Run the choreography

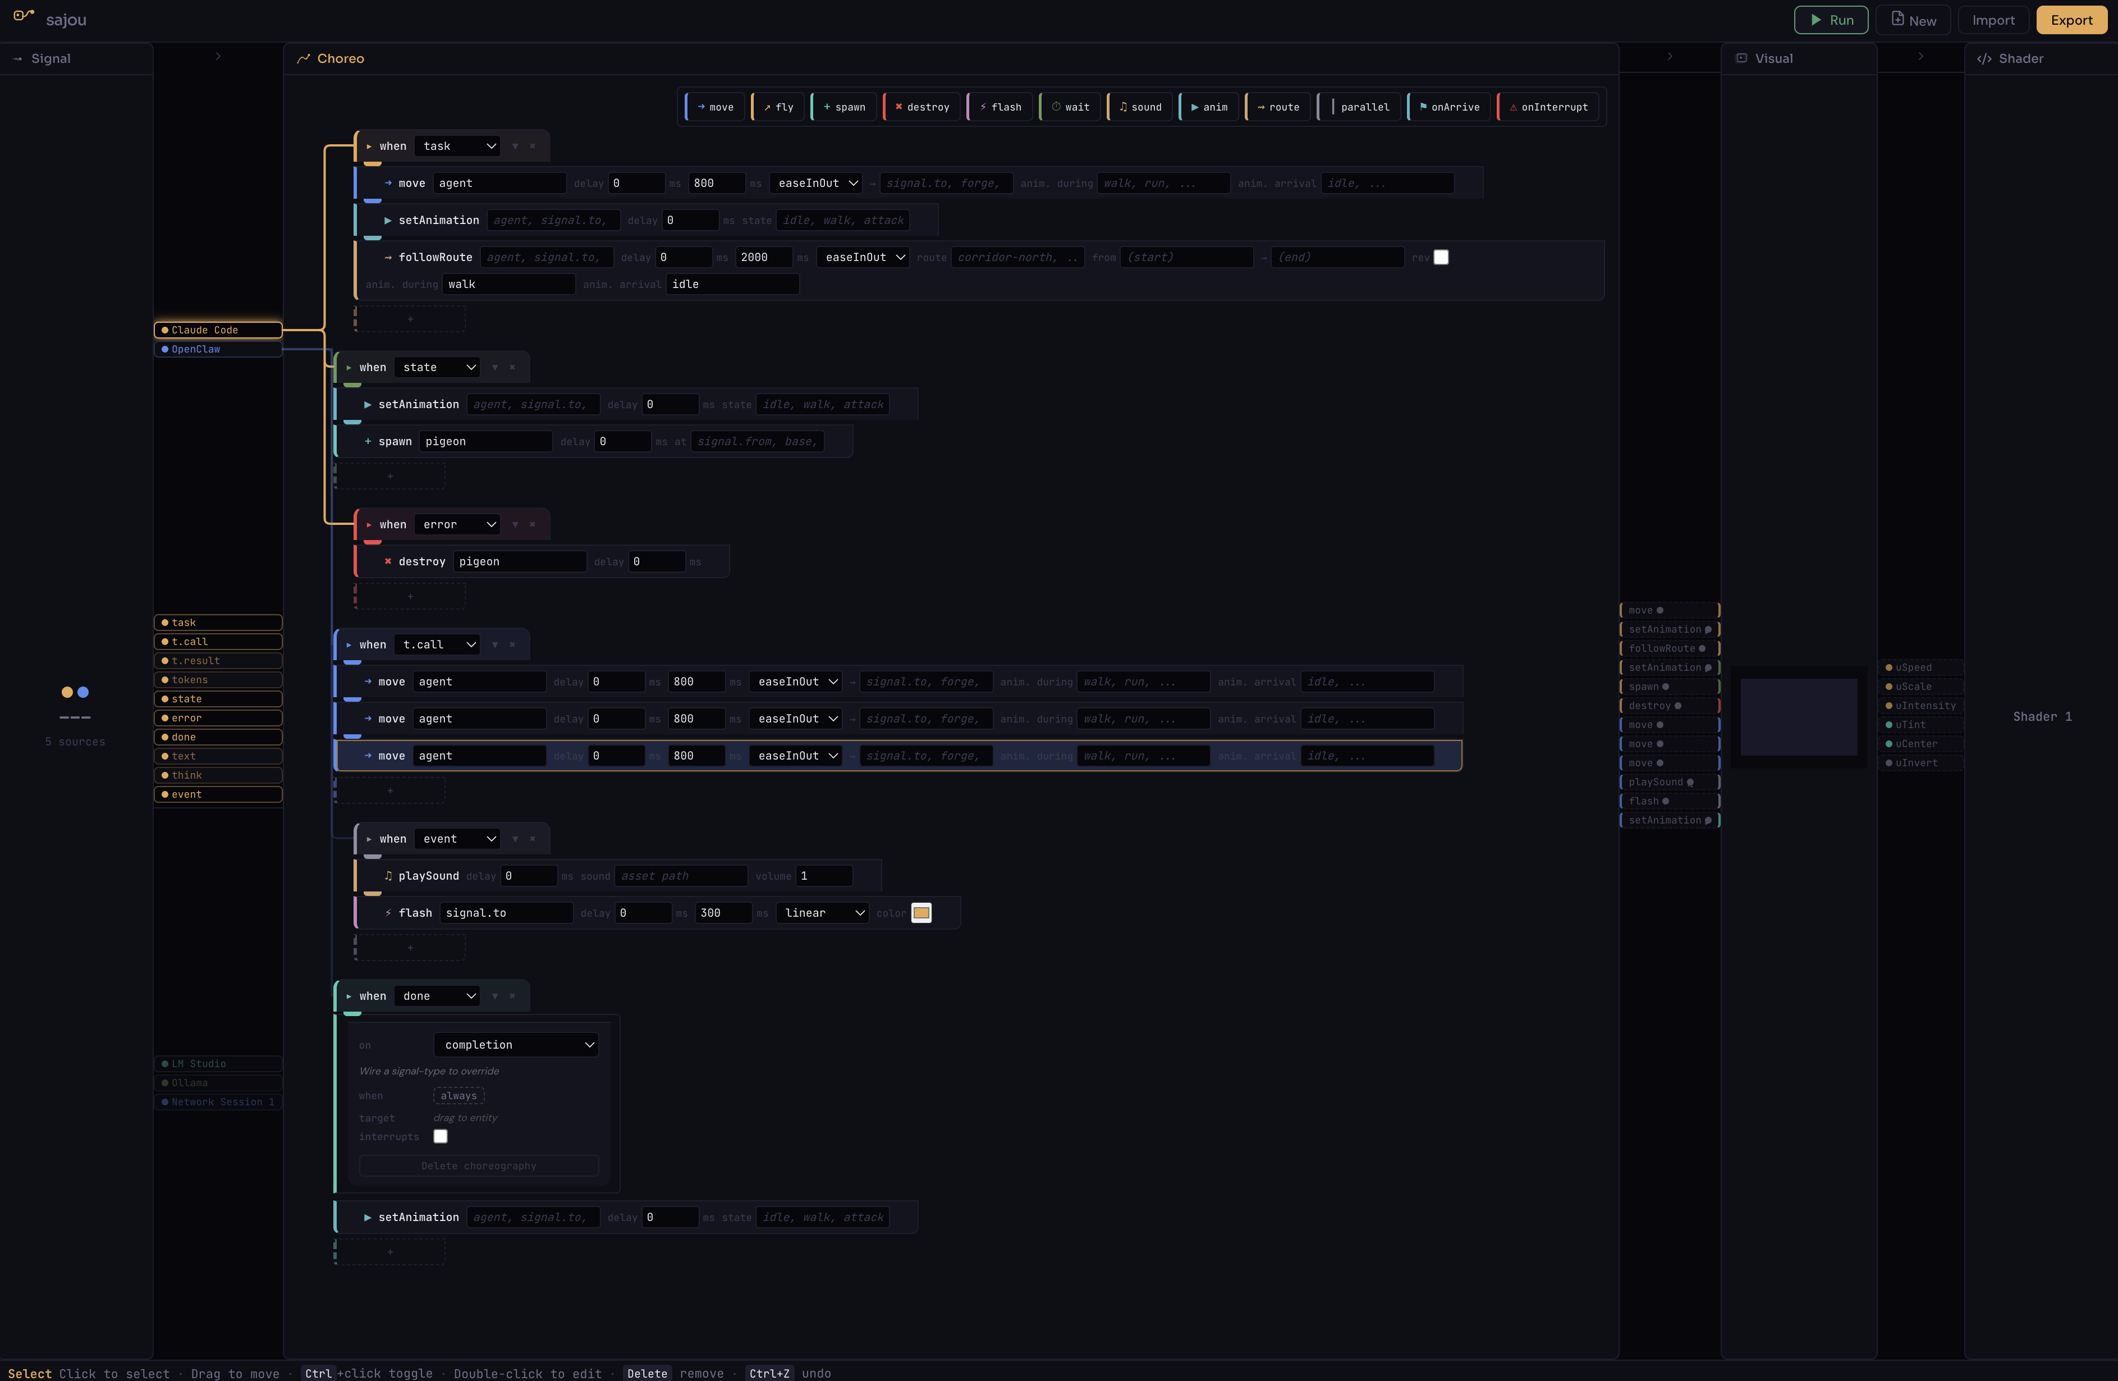[1831, 20]
